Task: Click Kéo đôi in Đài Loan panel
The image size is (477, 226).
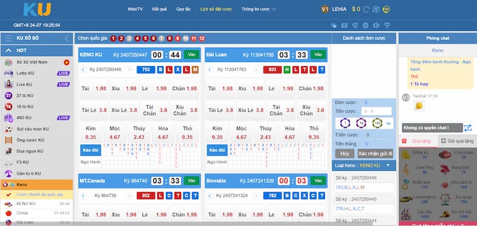Action: [217, 150]
